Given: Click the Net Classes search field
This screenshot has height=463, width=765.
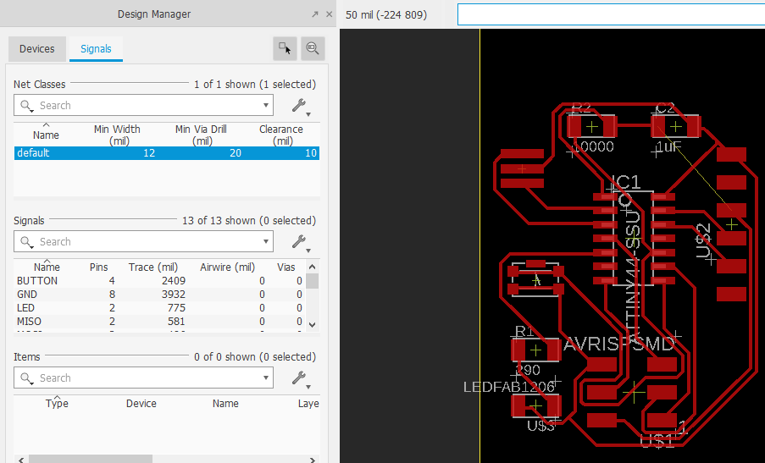Looking at the screenshot, I should coord(143,105).
